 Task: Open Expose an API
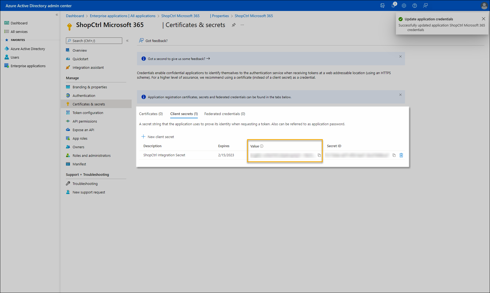click(x=83, y=130)
